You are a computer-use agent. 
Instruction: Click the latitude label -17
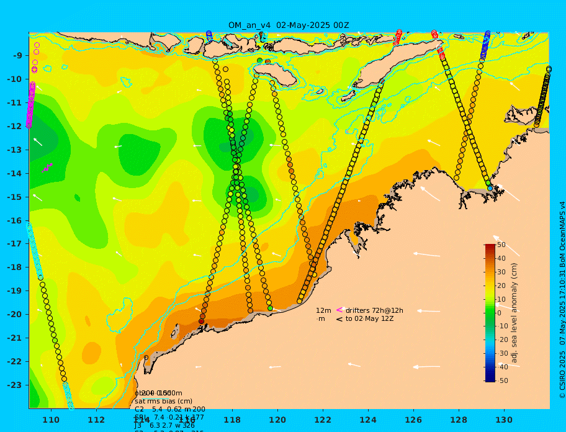pyautogui.click(x=16, y=243)
